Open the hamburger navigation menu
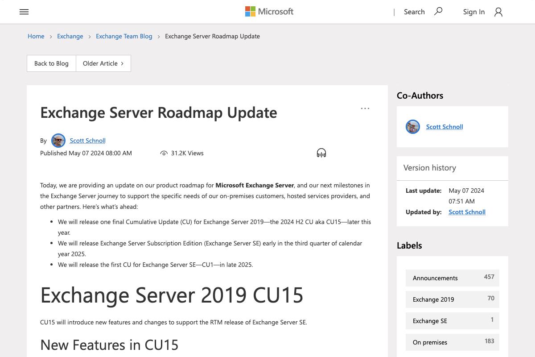This screenshot has width=535, height=357. click(x=24, y=12)
